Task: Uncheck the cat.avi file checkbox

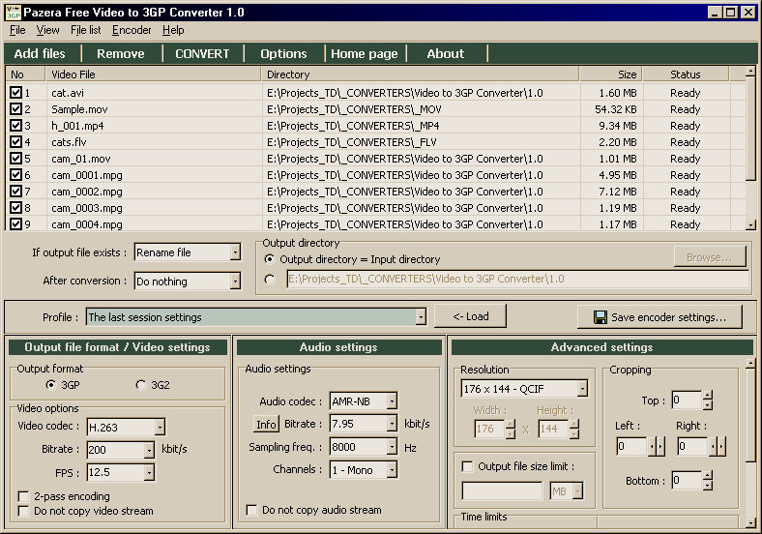Action: (x=15, y=93)
